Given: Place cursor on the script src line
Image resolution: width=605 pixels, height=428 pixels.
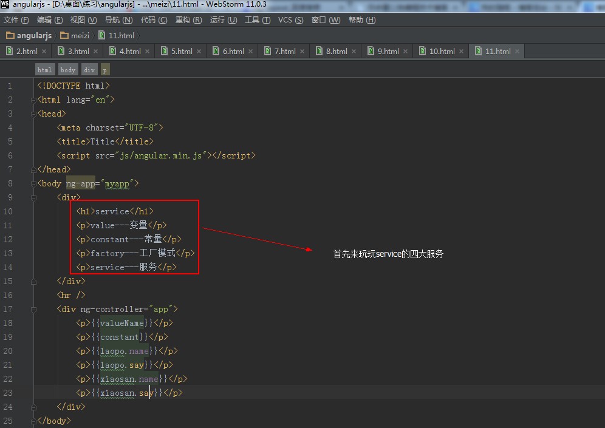Looking at the screenshot, I should click(x=156, y=155).
